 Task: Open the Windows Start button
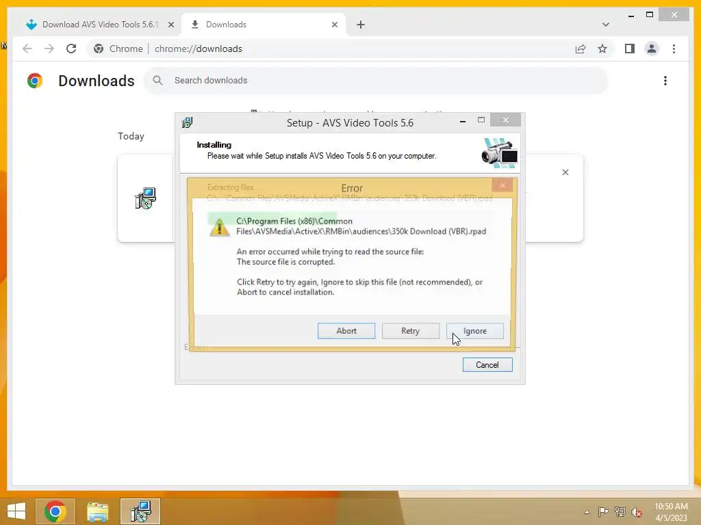tap(16, 511)
